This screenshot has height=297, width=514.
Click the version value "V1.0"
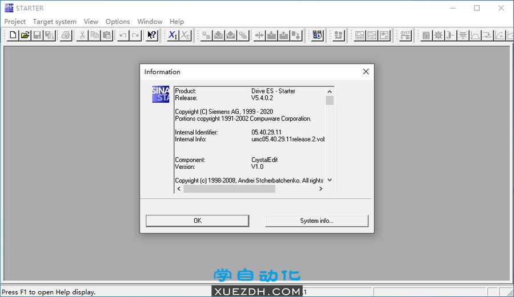coord(258,166)
